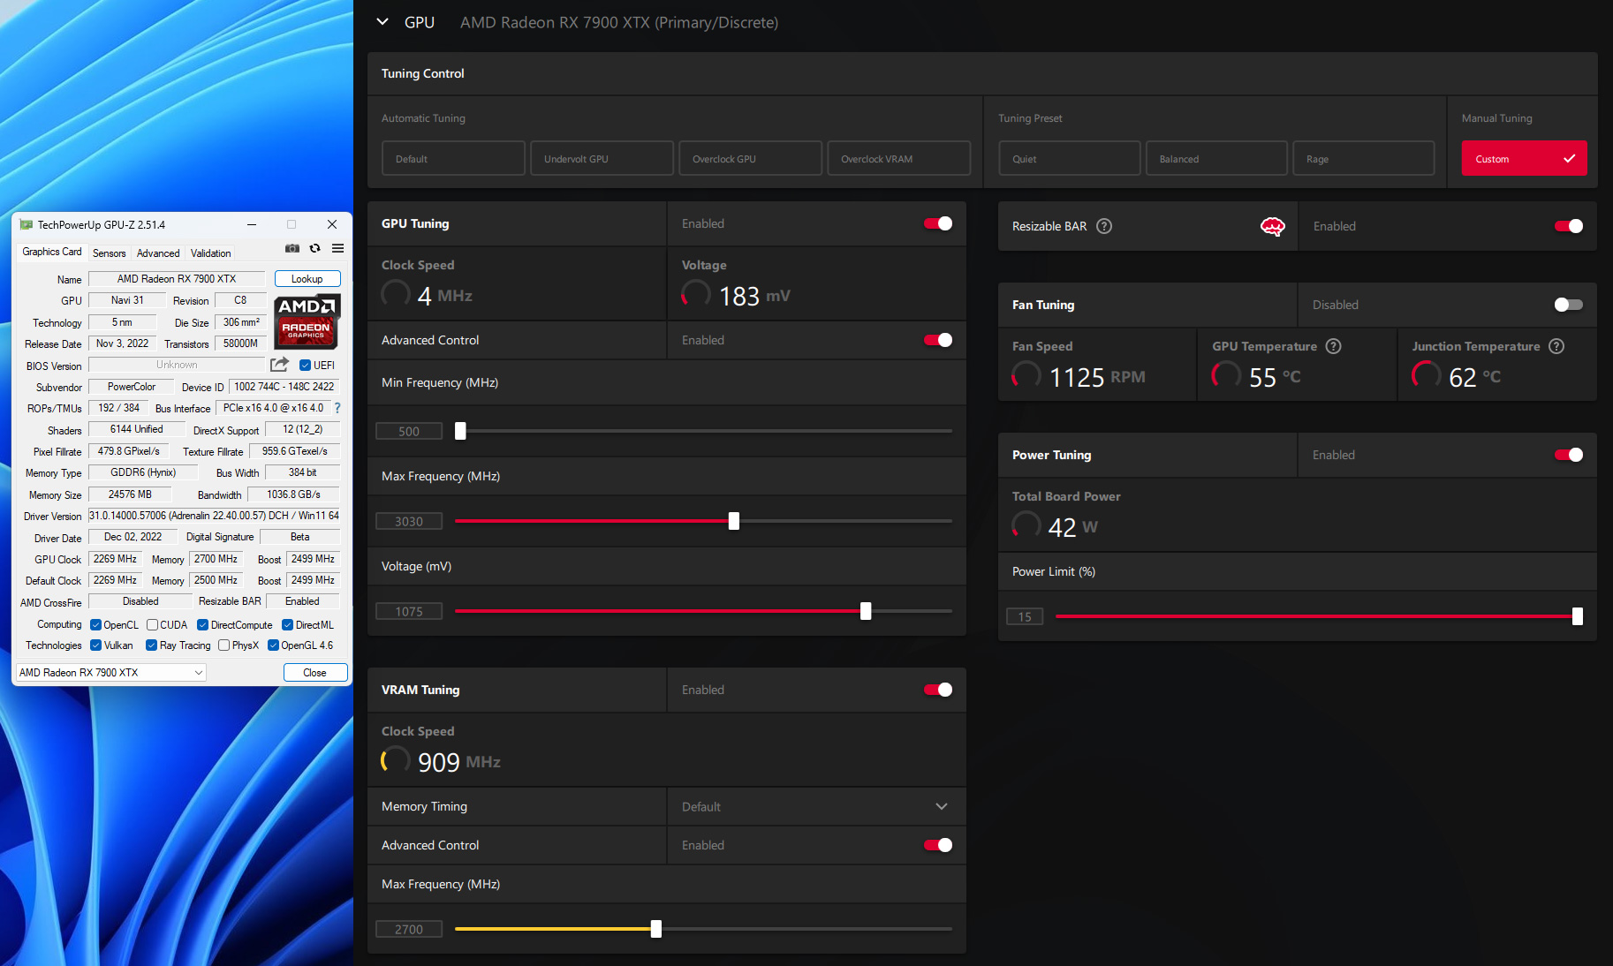Switch to the Validation tab
This screenshot has height=966, width=1613.
(211, 253)
